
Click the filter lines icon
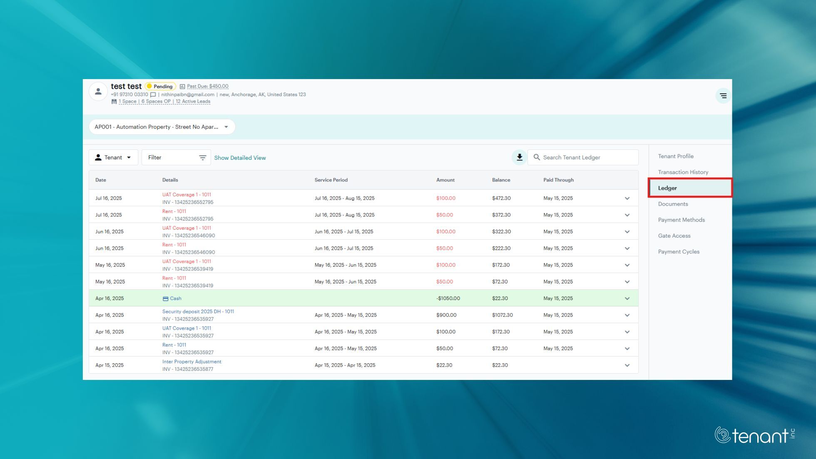click(202, 157)
